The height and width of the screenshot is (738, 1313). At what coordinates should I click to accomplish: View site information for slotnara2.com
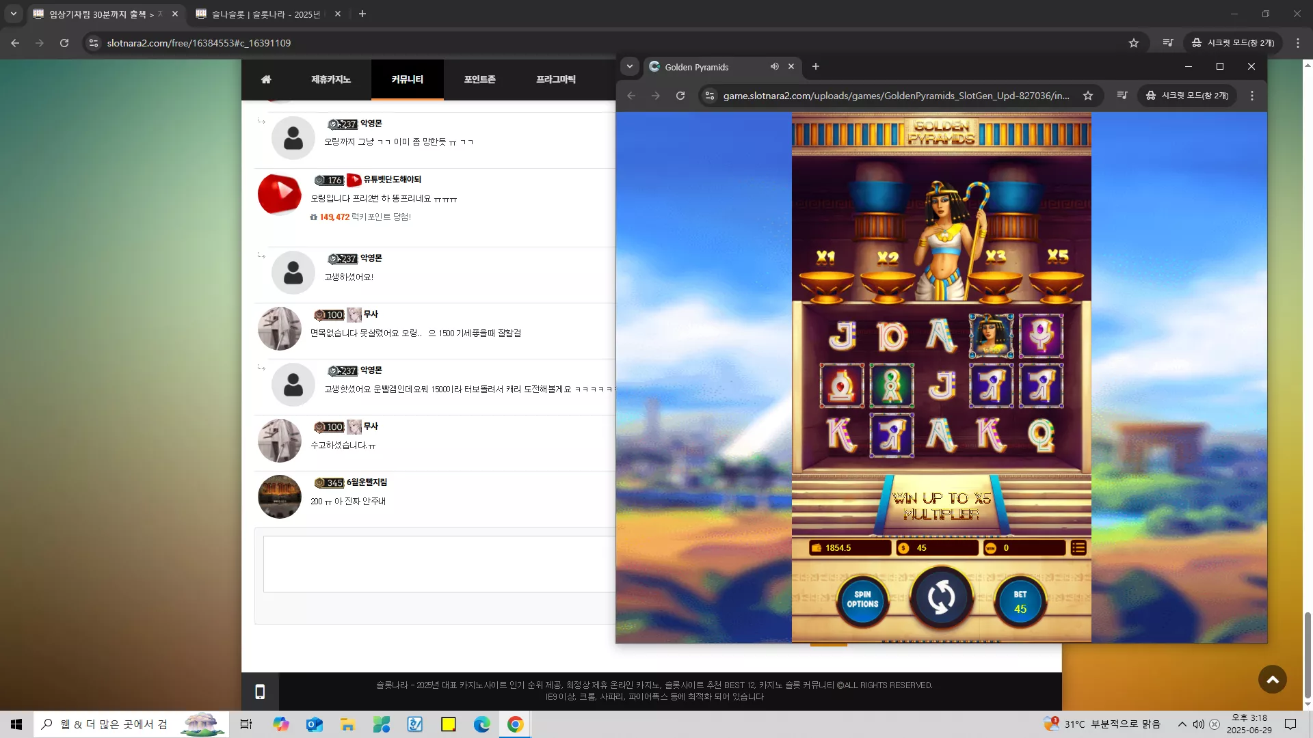94,42
